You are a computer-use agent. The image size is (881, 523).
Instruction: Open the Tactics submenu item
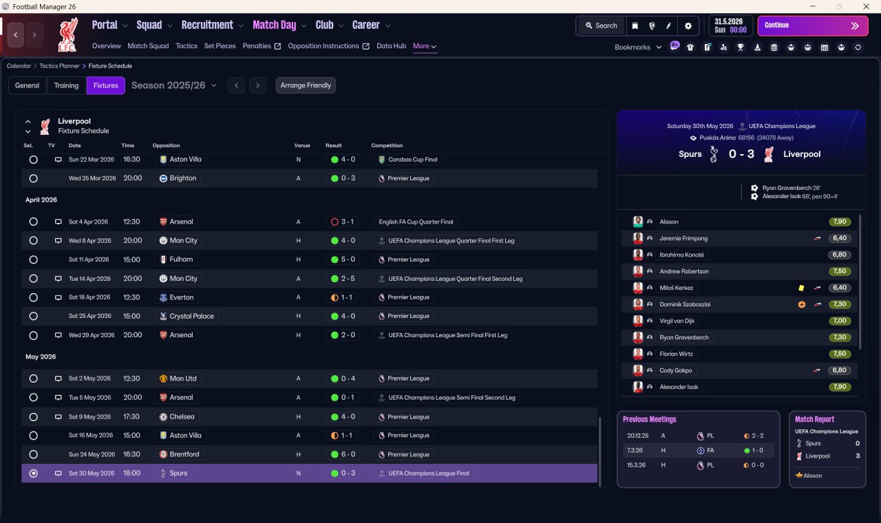187,46
